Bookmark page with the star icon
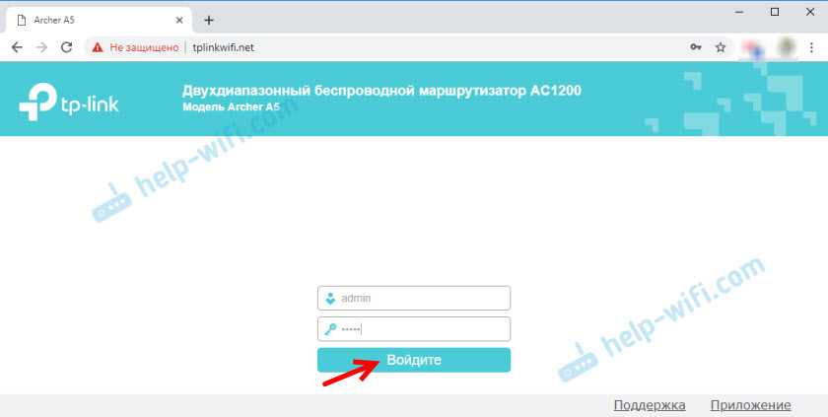The width and height of the screenshot is (828, 417). tap(721, 47)
